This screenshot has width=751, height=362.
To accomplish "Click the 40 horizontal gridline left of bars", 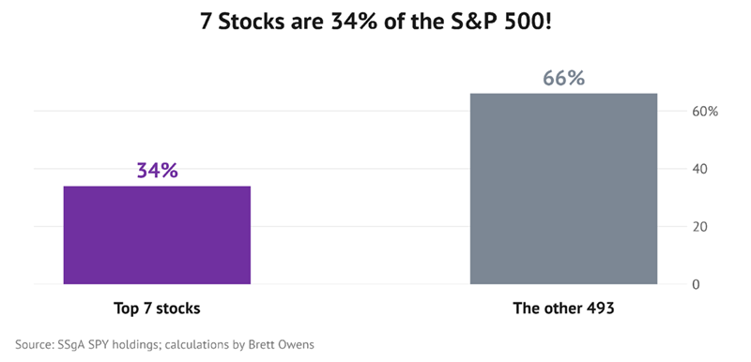I will click(x=49, y=168).
